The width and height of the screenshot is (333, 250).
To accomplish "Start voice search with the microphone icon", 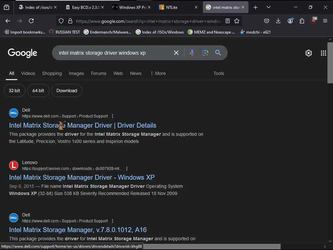I will pos(192,53).
